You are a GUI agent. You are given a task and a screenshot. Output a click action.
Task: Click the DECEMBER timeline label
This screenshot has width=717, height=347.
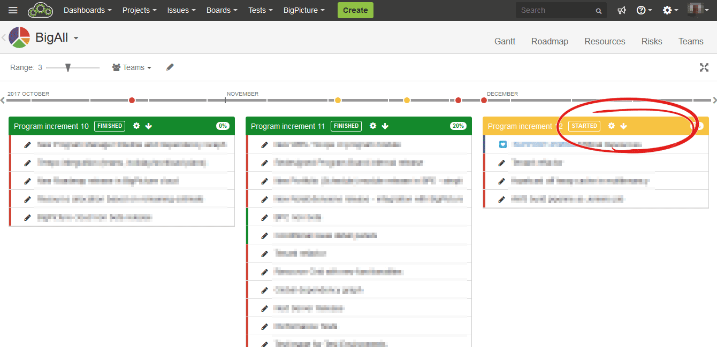[502, 94]
